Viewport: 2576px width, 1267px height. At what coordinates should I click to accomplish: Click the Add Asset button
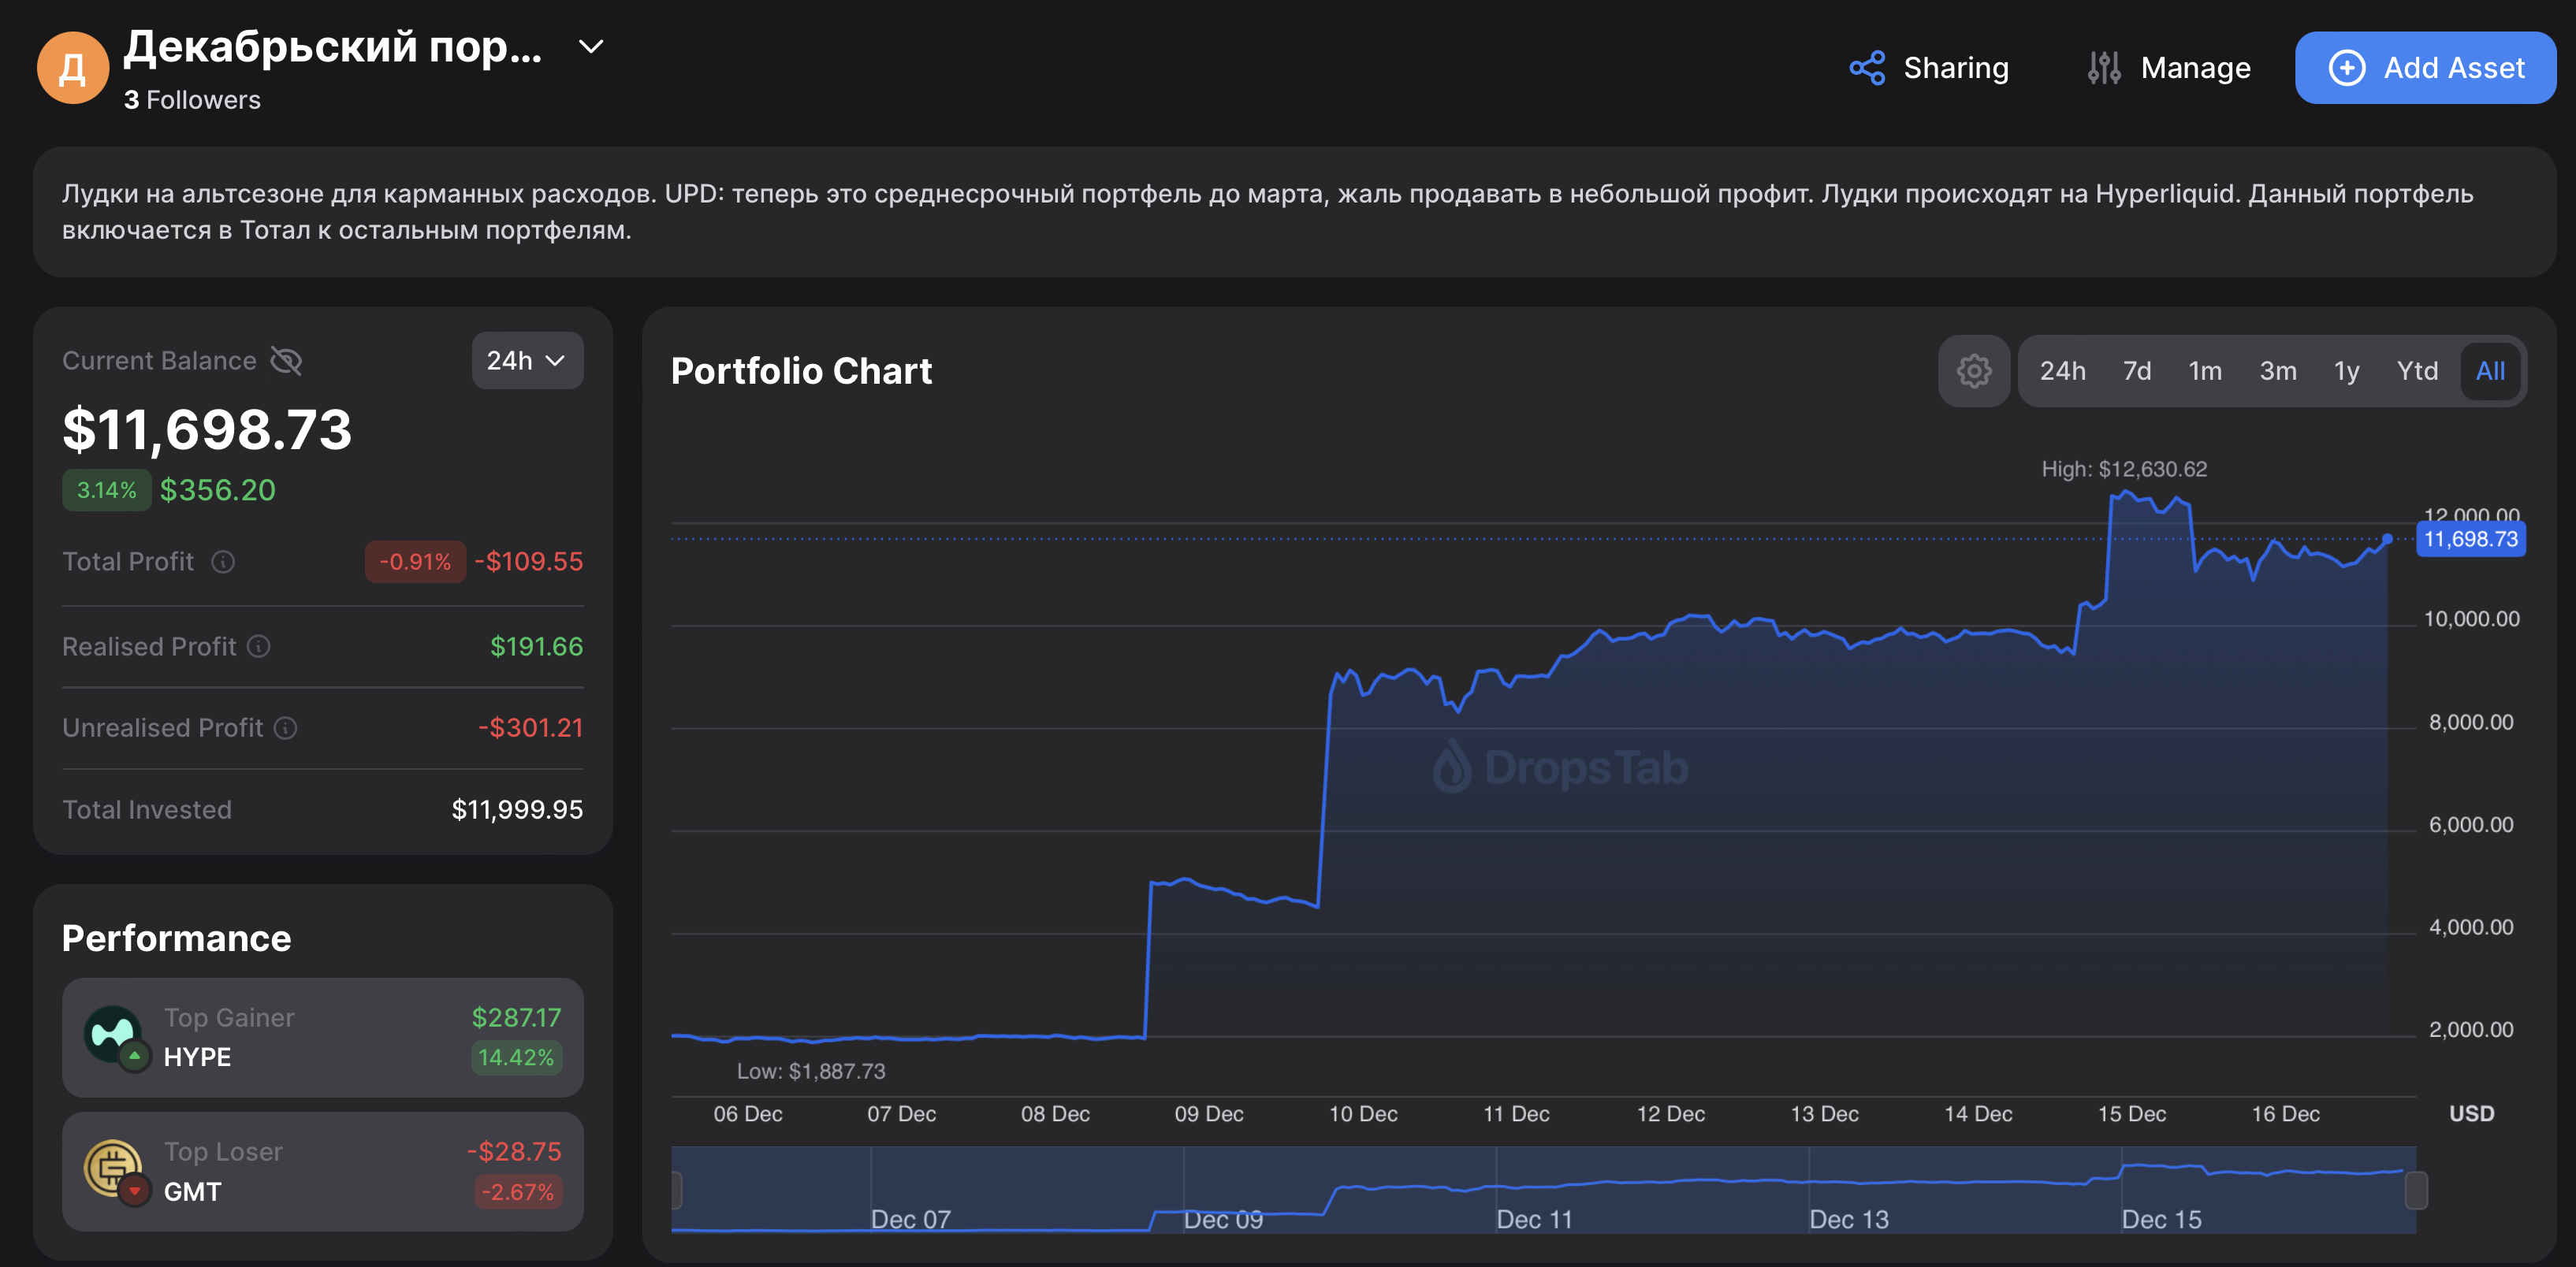(2425, 68)
